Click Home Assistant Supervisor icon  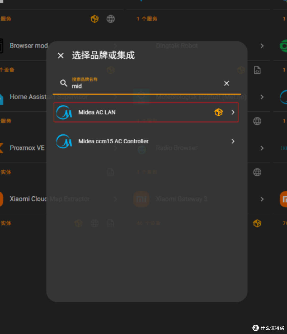(x=2, y=99)
